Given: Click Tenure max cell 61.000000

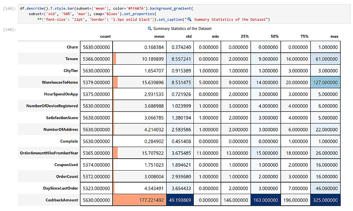Looking at the screenshot, I should point(325,59).
